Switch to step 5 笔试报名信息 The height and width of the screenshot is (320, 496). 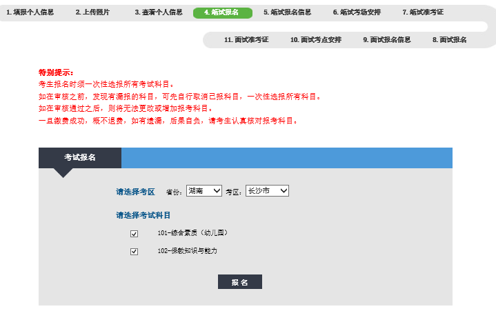coord(287,12)
